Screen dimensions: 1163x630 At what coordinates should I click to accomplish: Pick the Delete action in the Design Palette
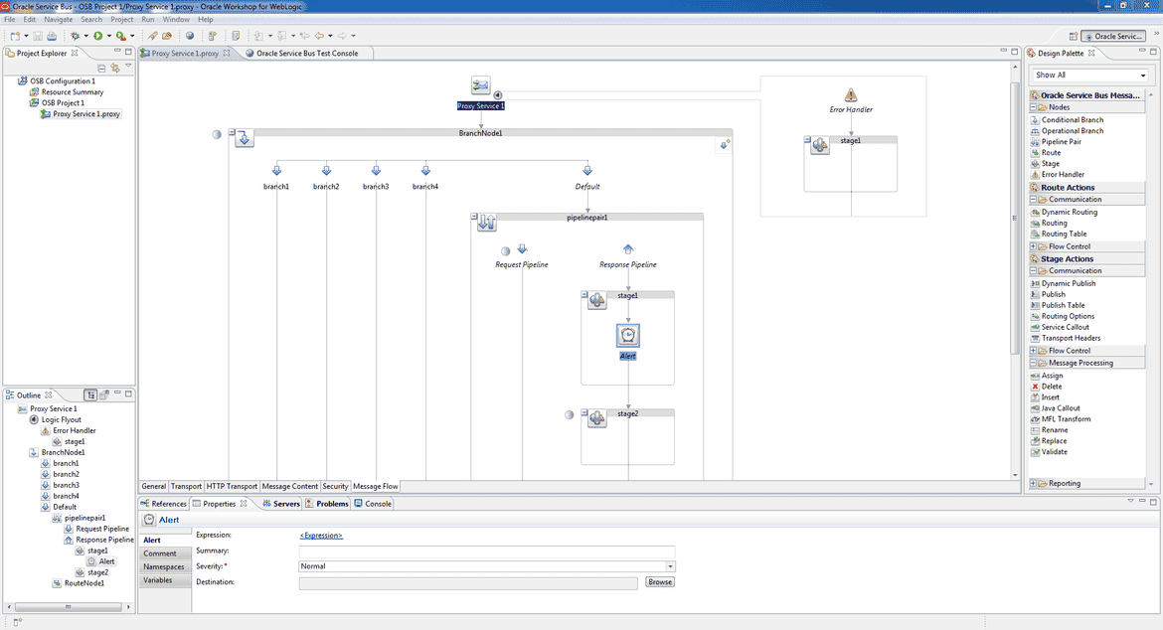pos(1051,387)
